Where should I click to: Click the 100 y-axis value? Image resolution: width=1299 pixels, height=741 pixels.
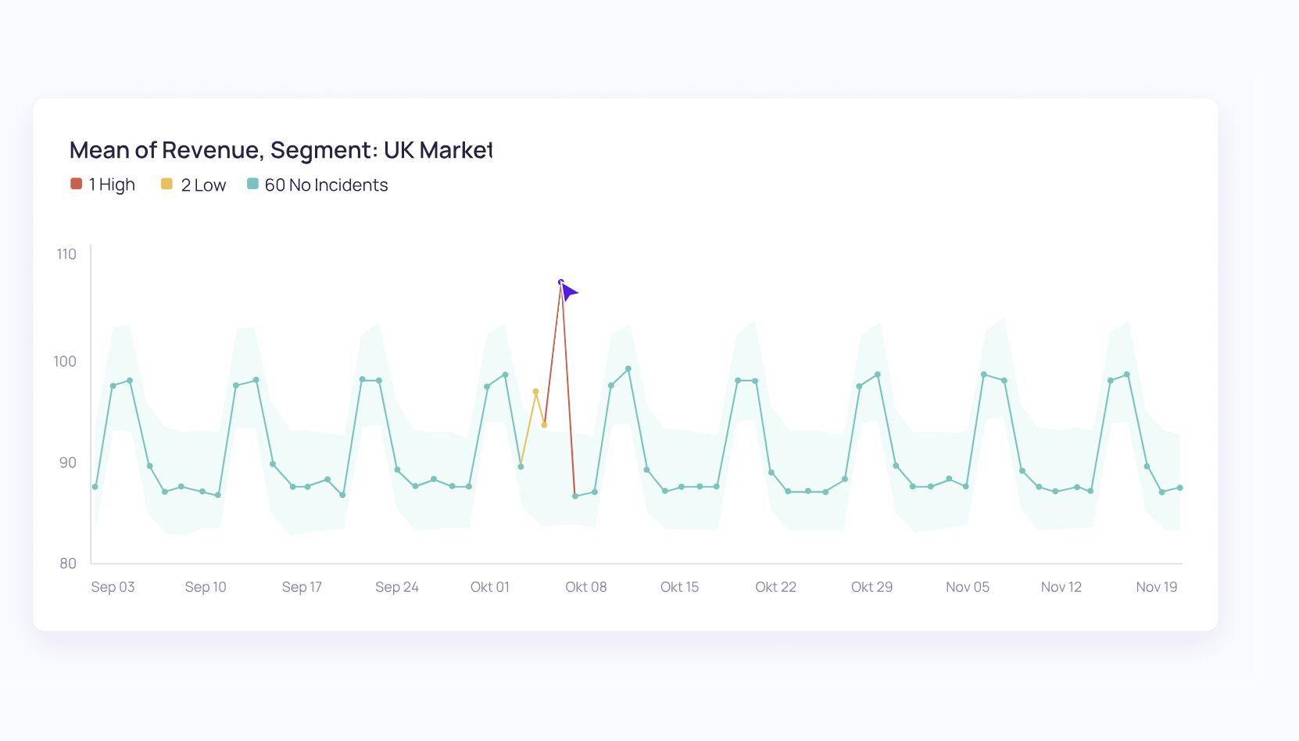[x=65, y=361]
